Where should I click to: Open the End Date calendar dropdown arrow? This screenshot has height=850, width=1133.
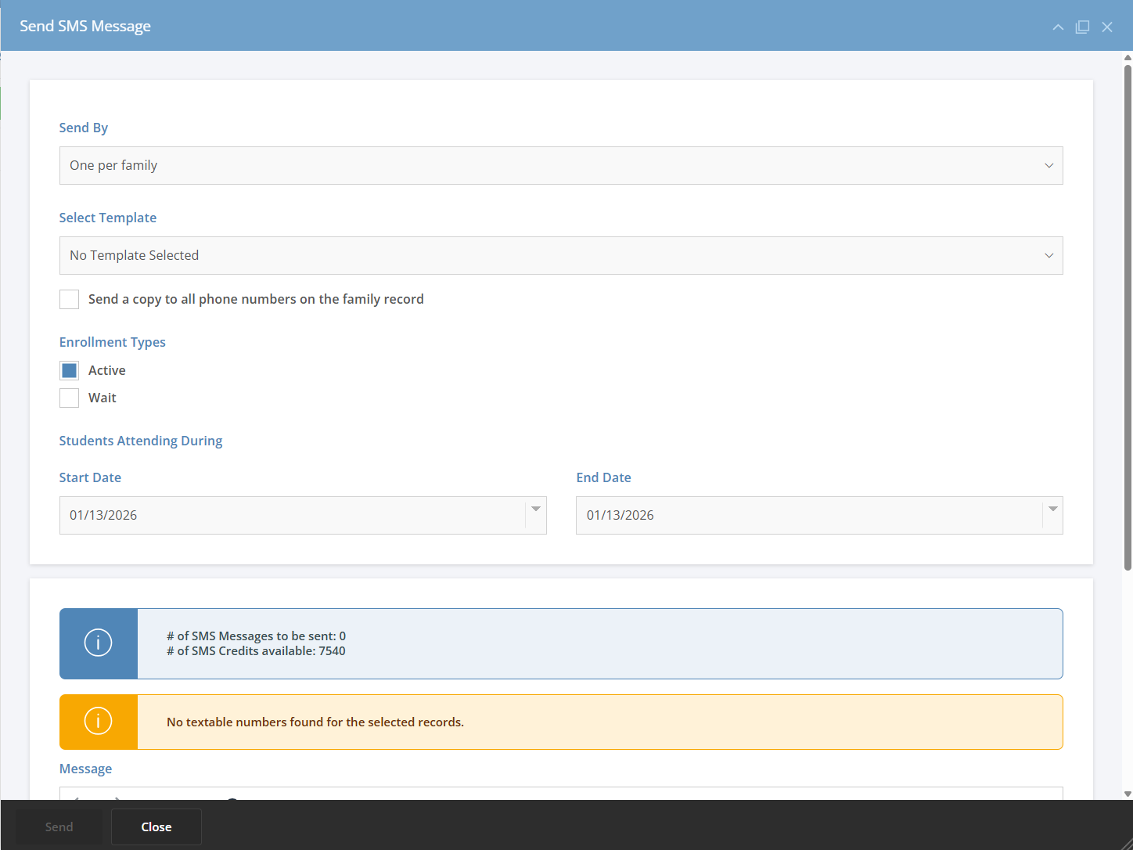1053,510
